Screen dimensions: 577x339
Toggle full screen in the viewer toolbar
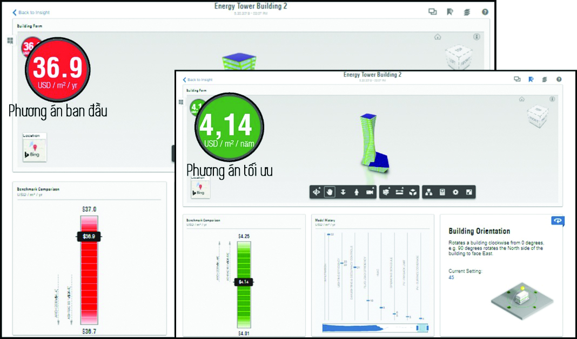pos(468,192)
